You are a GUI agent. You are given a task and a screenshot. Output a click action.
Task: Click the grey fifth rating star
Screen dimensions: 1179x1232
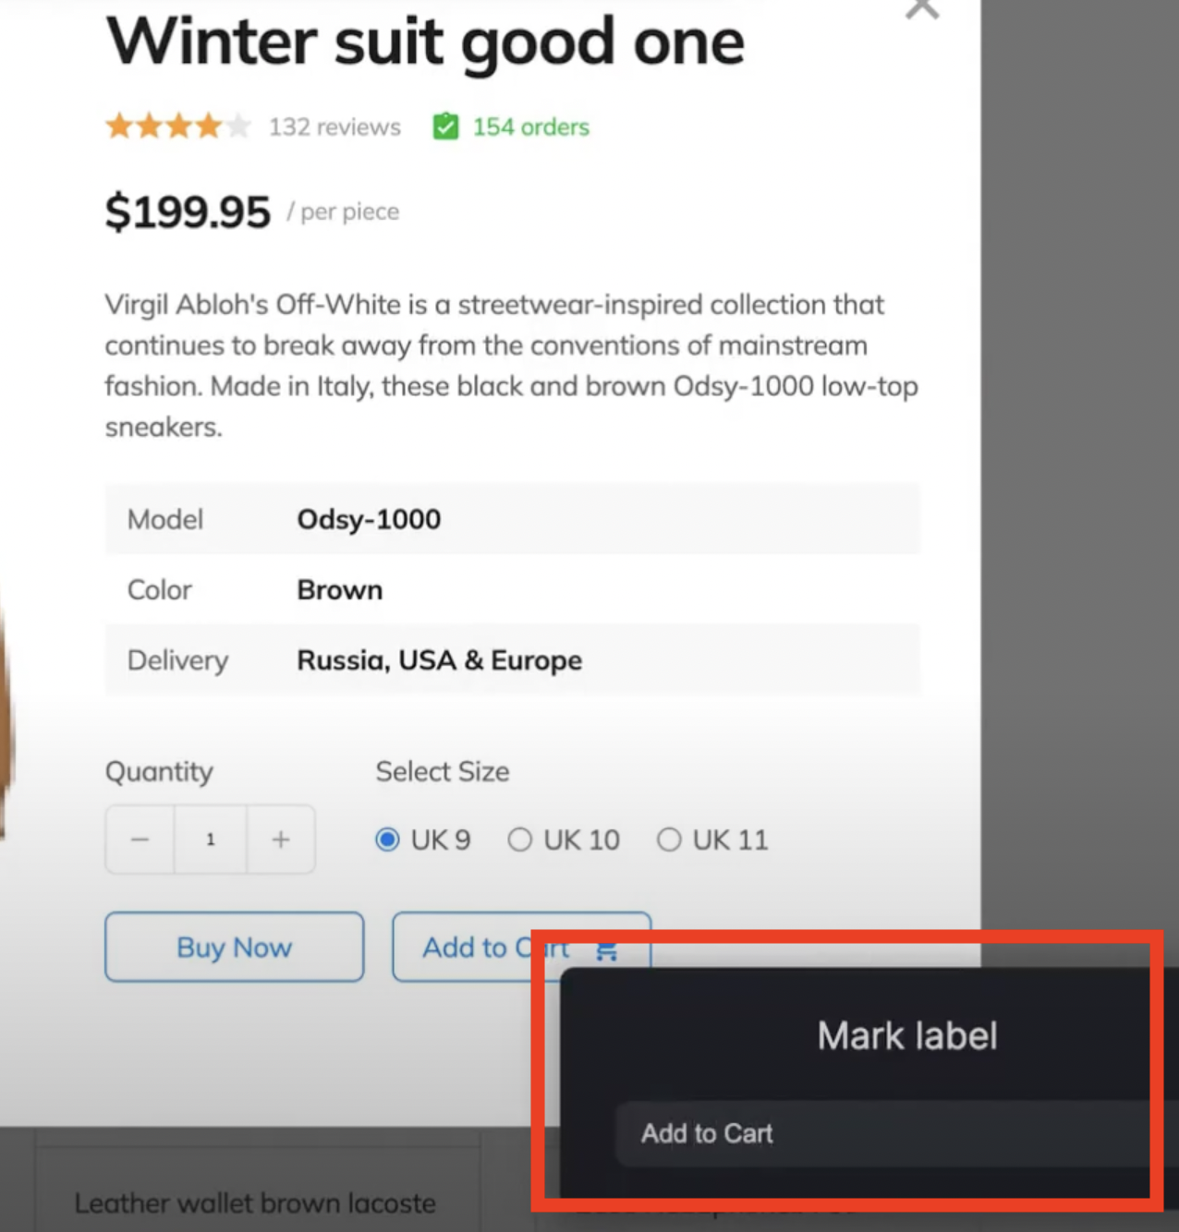pyautogui.click(x=238, y=126)
